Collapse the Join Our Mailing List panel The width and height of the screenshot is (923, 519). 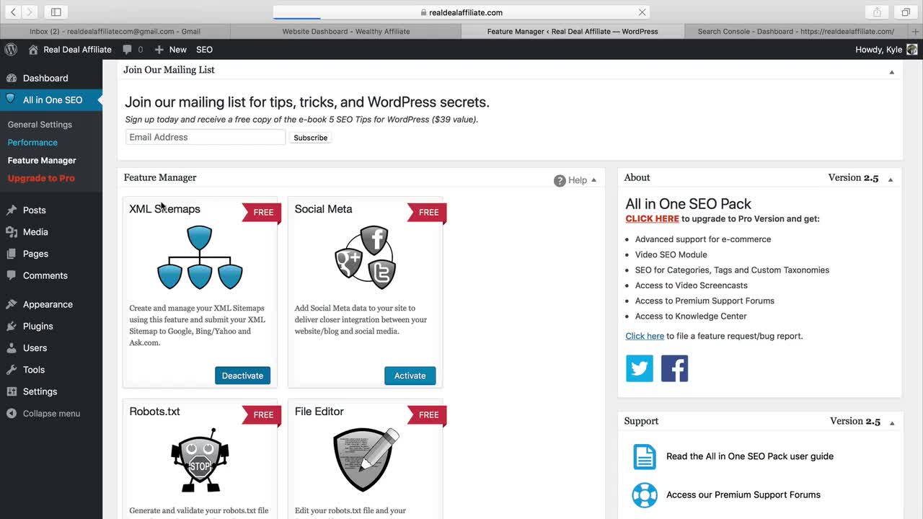click(x=892, y=71)
